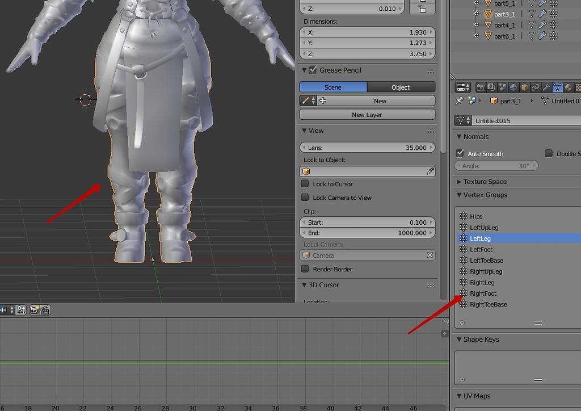581x411 pixels.
Task: Collapse the Vertex Groups panel
Action: tap(459, 195)
